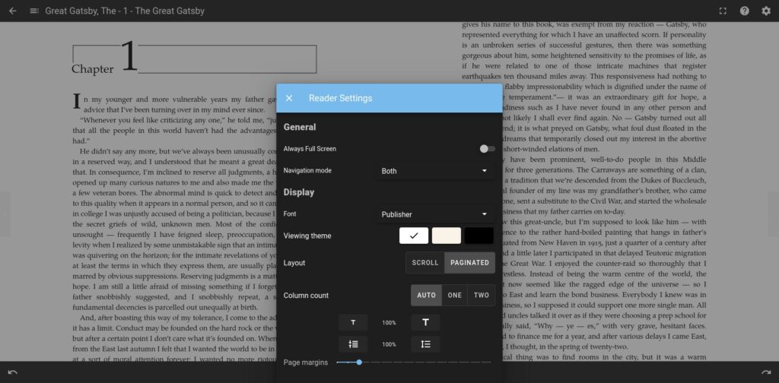Toggle fullscreen icon in top bar
This screenshot has height=383, width=779.
point(723,11)
